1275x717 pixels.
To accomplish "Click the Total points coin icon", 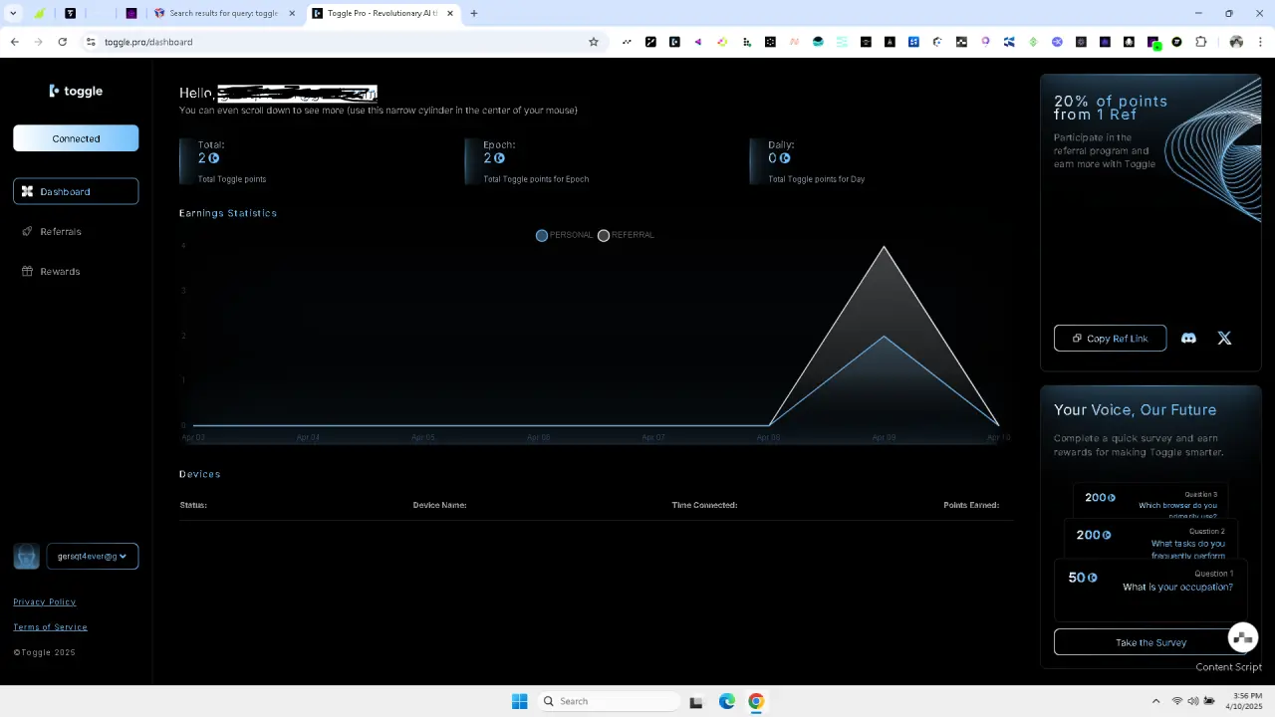I will click(x=213, y=158).
